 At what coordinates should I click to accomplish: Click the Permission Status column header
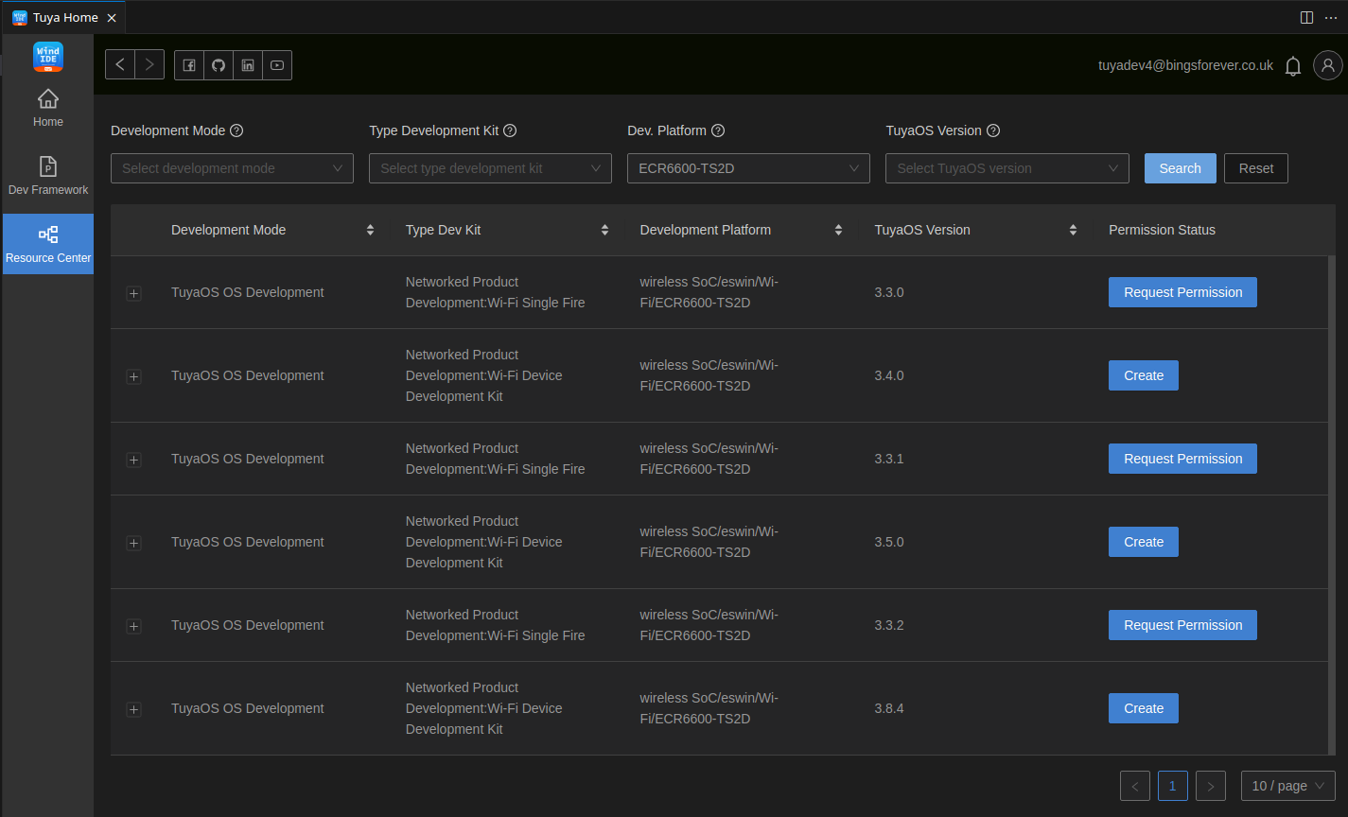coord(1162,230)
